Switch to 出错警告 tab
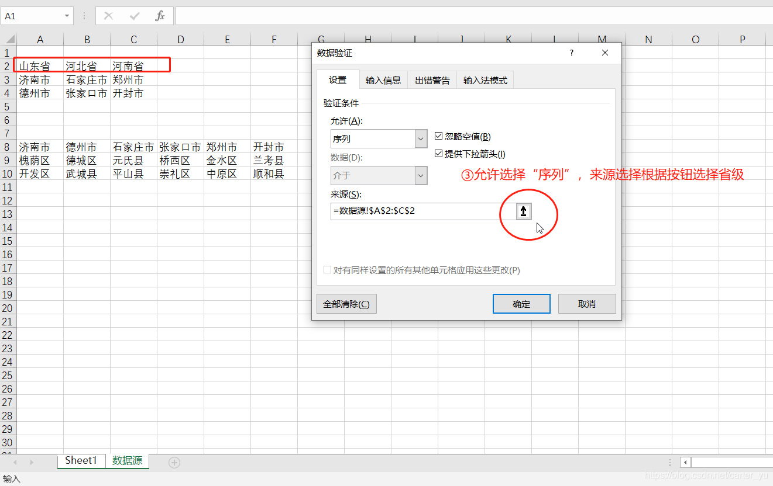Viewport: 773px width, 486px height. [x=432, y=81]
